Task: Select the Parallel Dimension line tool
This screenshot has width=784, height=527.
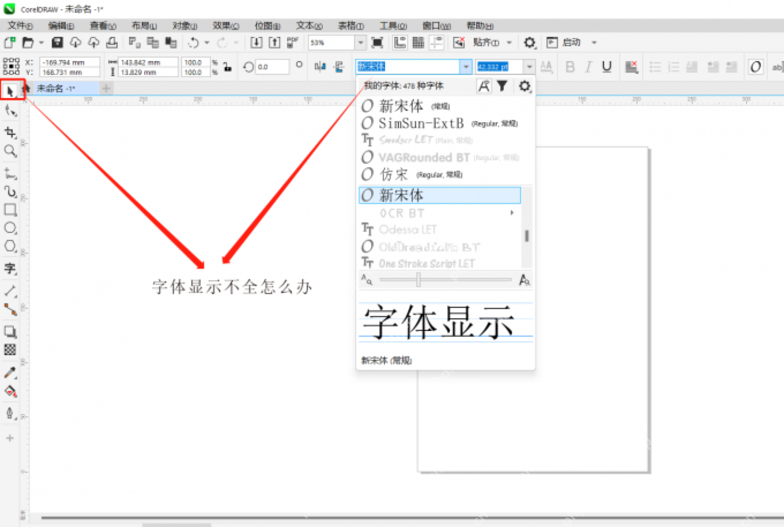Action: [10, 291]
